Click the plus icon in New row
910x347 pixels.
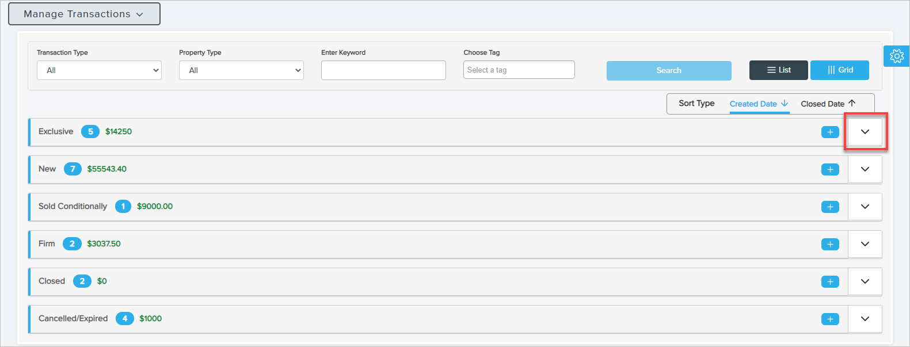click(829, 170)
